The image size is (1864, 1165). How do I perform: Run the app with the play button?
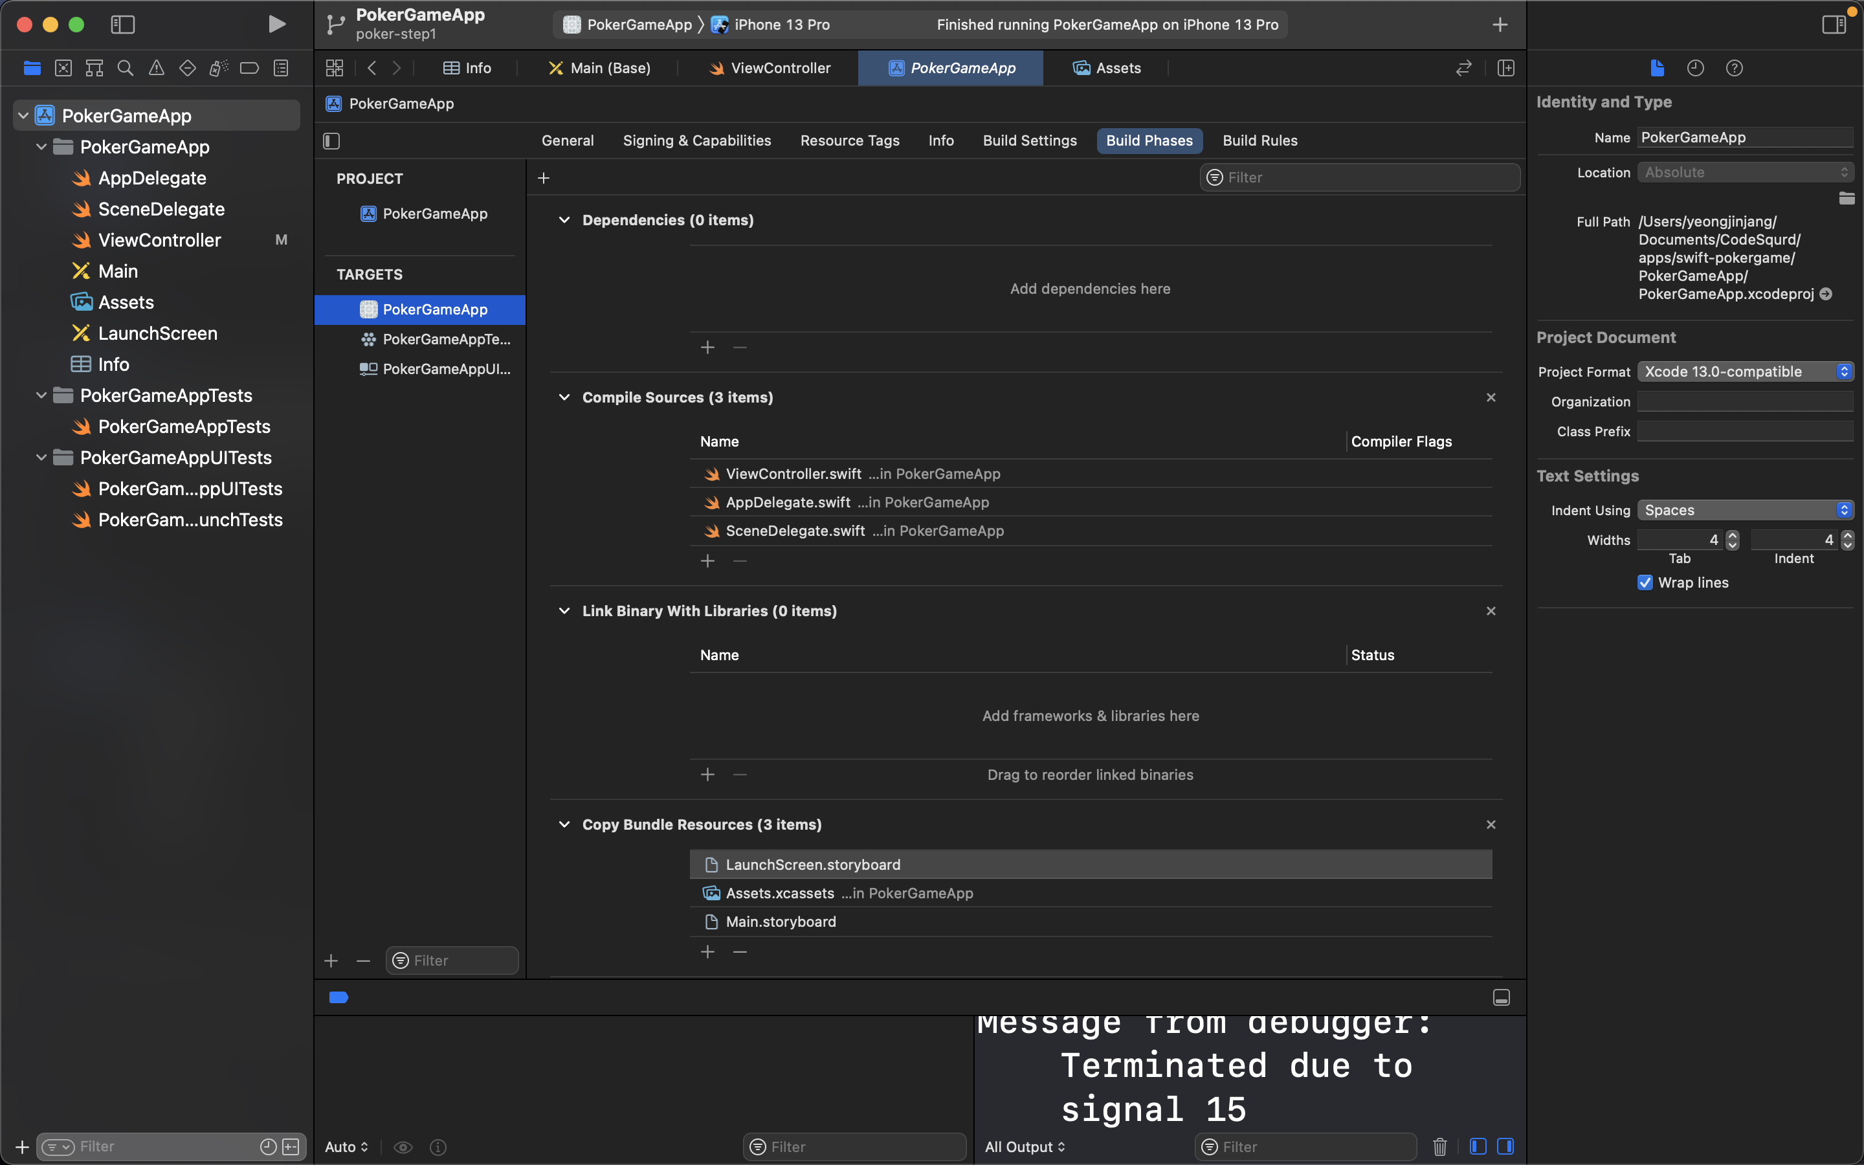click(x=276, y=25)
